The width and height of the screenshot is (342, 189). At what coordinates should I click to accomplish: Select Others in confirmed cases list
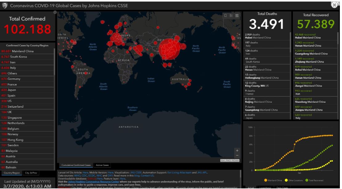[27, 73]
